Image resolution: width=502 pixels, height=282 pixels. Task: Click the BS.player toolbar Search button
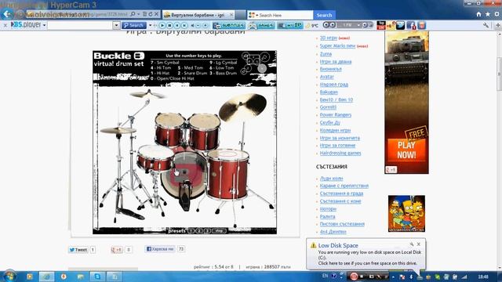click(x=134, y=25)
